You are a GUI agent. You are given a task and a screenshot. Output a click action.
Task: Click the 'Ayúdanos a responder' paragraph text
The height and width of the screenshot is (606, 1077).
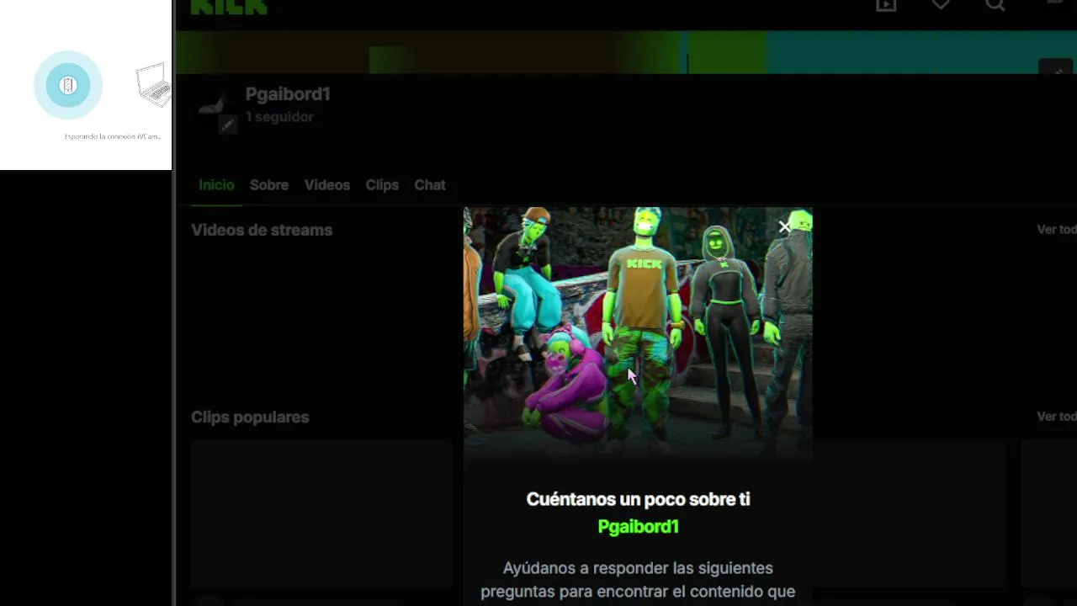tap(638, 580)
